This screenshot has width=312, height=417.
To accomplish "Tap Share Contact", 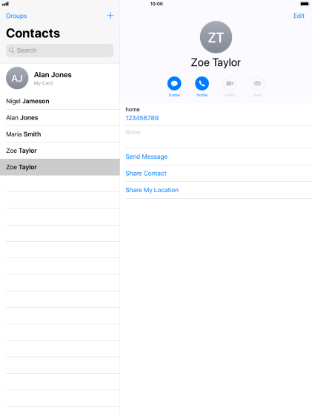I will click(146, 174).
